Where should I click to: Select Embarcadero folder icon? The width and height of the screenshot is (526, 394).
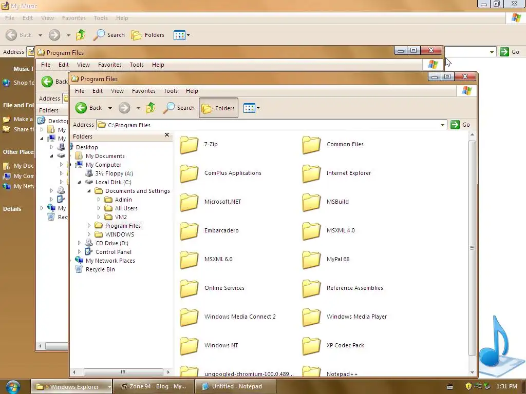click(x=189, y=231)
